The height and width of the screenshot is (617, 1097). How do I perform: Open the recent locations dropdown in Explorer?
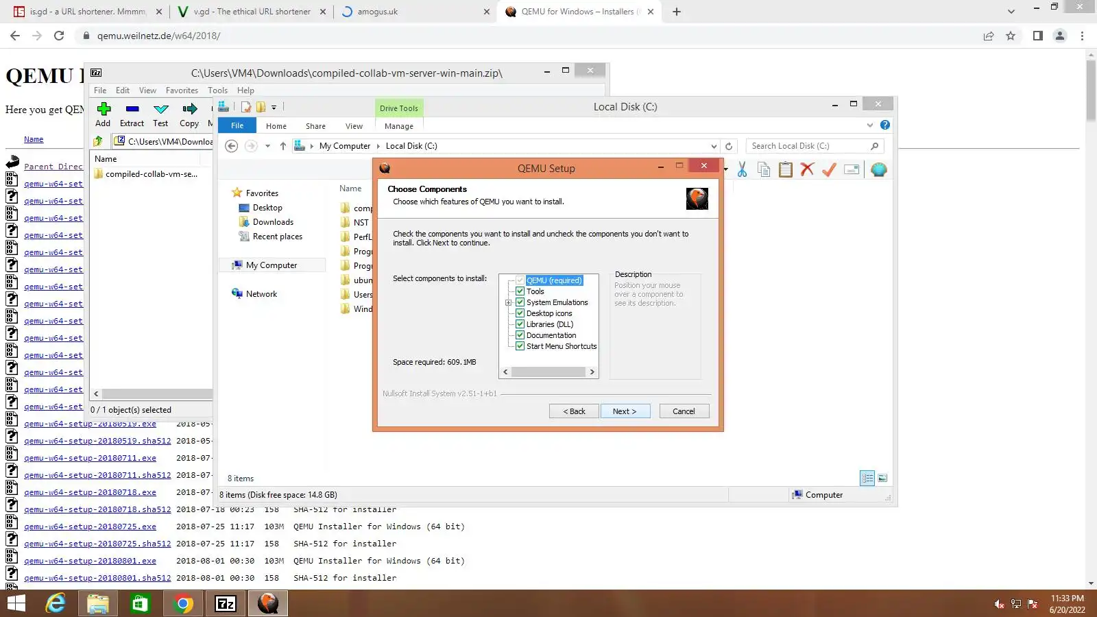coord(267,146)
